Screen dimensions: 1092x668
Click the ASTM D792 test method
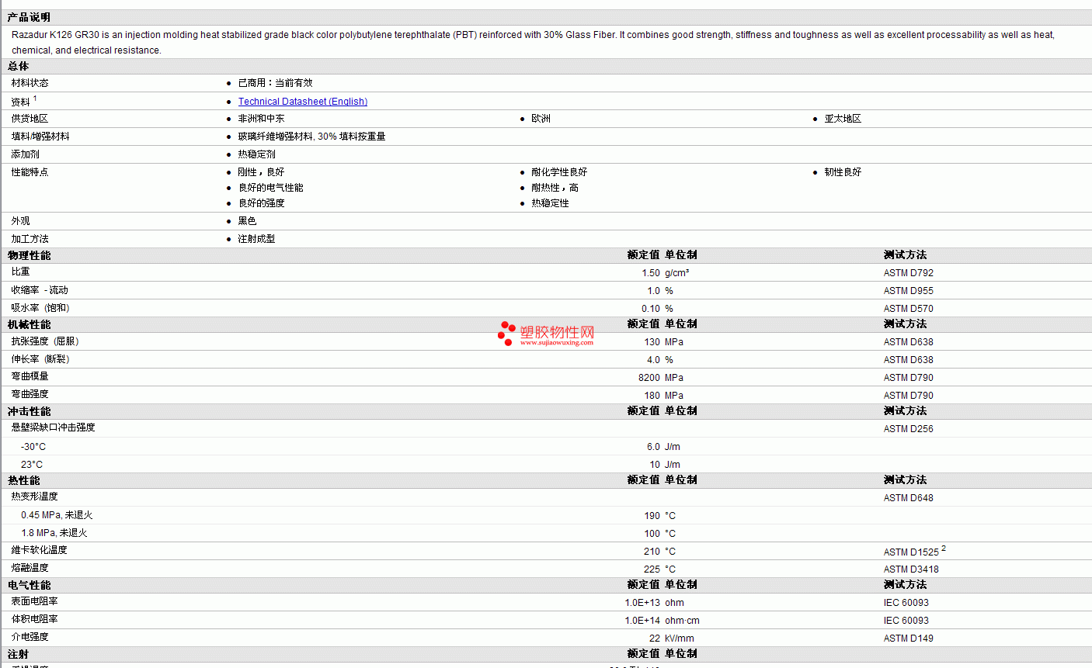[x=909, y=273]
